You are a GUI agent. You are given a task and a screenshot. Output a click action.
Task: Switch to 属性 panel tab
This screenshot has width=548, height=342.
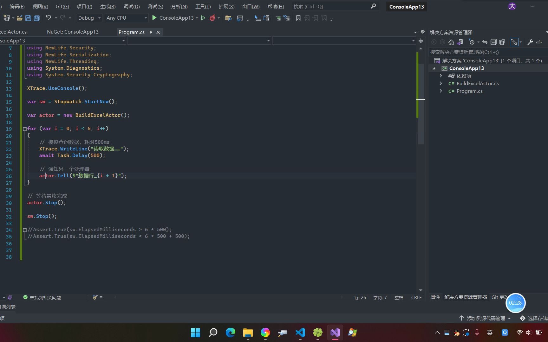[x=435, y=297]
